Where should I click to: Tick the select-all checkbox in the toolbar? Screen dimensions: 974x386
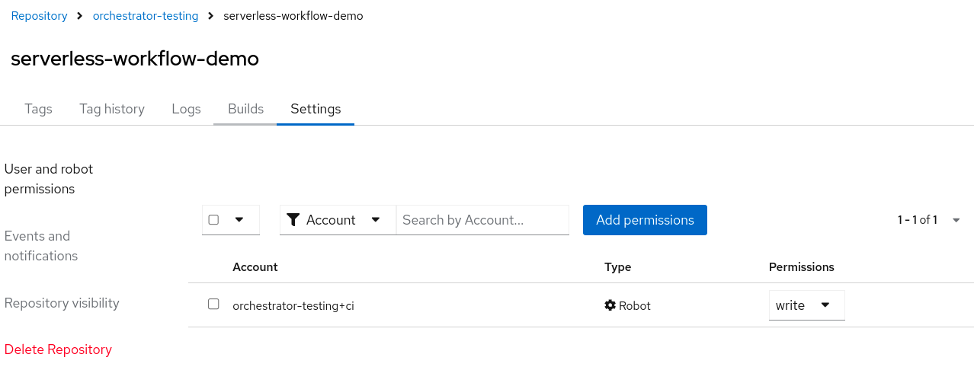point(214,219)
